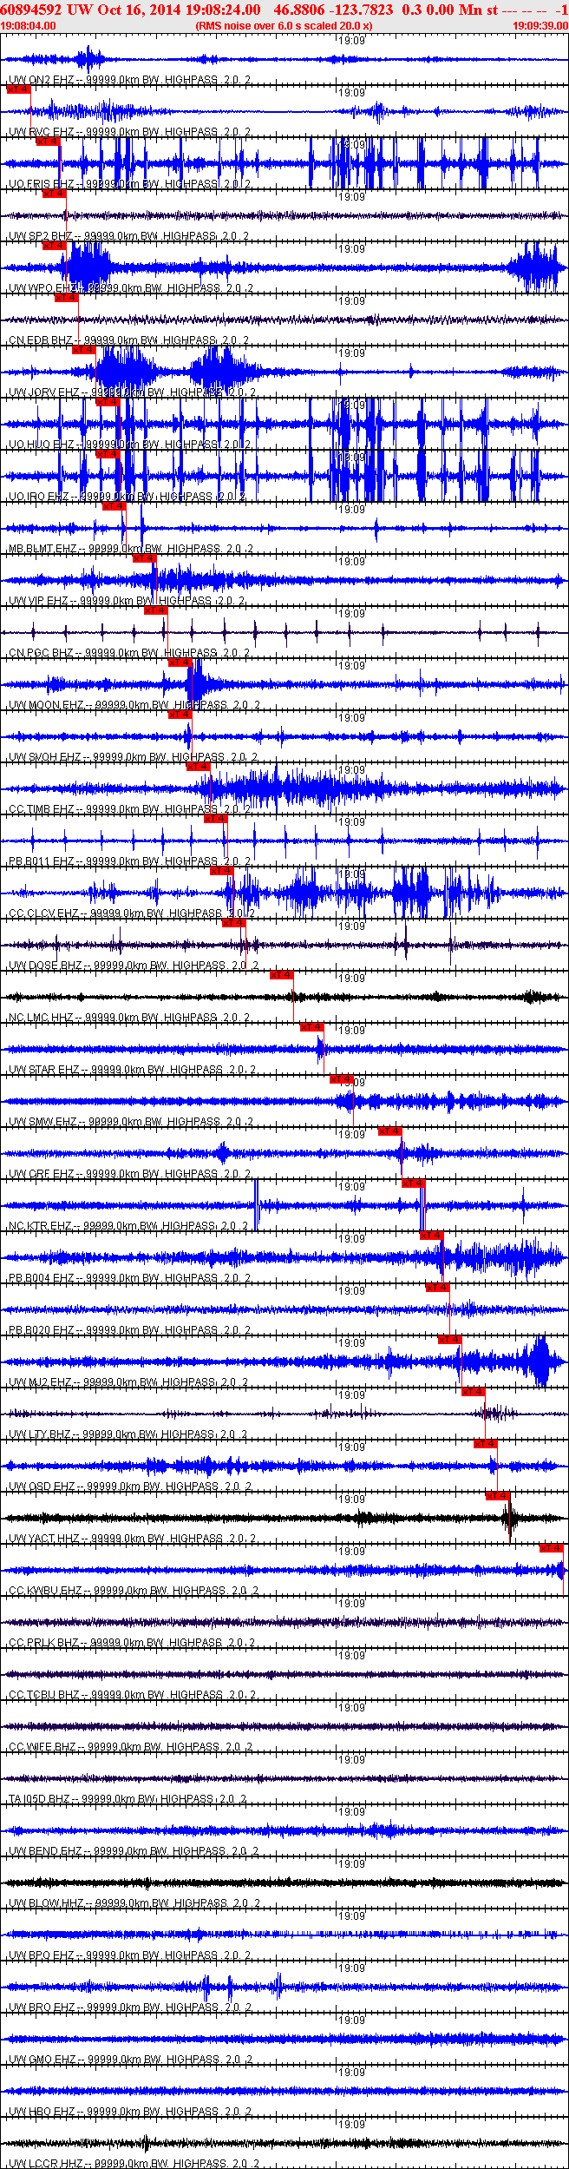Click the RMS noise scaling note
This screenshot has width=569, height=2169.
pyautogui.click(x=284, y=26)
